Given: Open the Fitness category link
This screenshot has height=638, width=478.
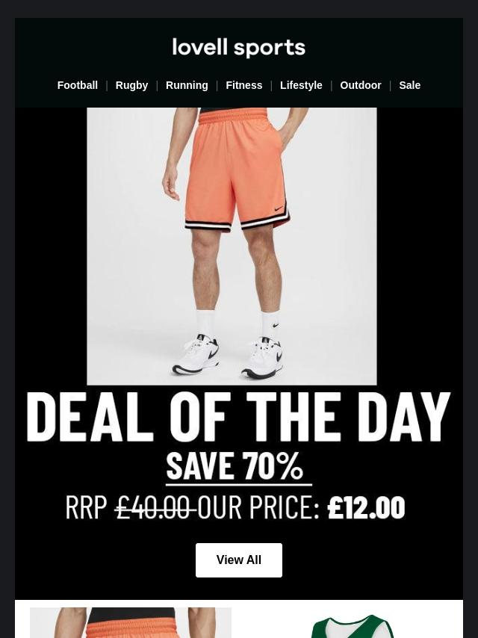Looking at the screenshot, I should click(x=244, y=85).
